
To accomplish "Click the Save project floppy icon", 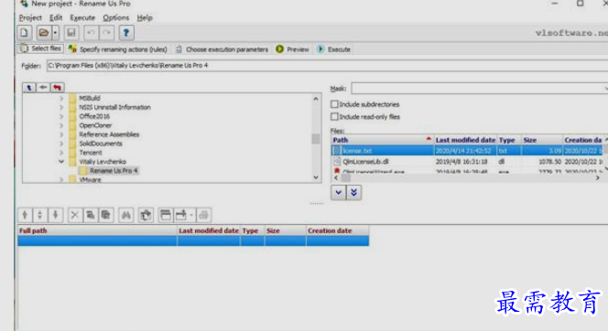I will 71,33.
